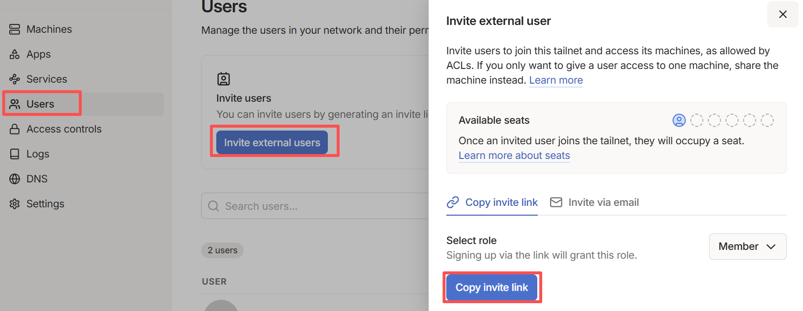Click the Apps icon in the sidebar
The image size is (803, 311).
click(15, 54)
